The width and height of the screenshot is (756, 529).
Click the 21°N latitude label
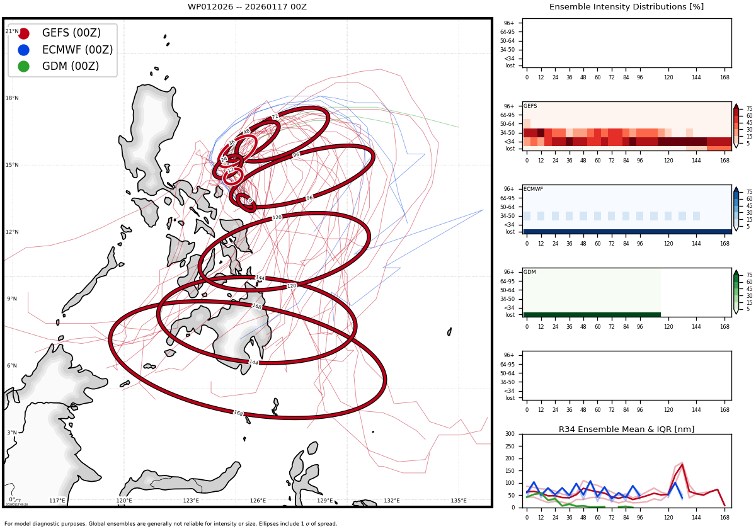[x=12, y=31]
